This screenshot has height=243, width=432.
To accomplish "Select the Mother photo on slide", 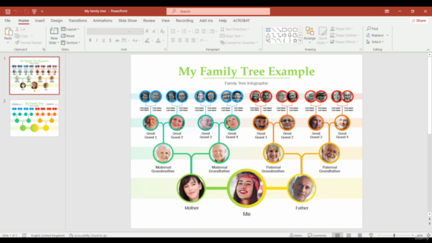I will click(191, 188).
